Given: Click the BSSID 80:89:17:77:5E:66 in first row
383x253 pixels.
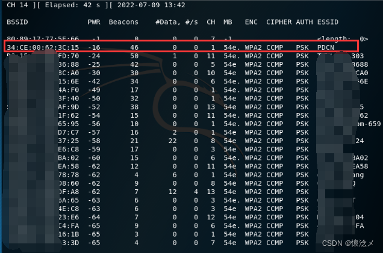Looking at the screenshot, I should pos(42,38).
